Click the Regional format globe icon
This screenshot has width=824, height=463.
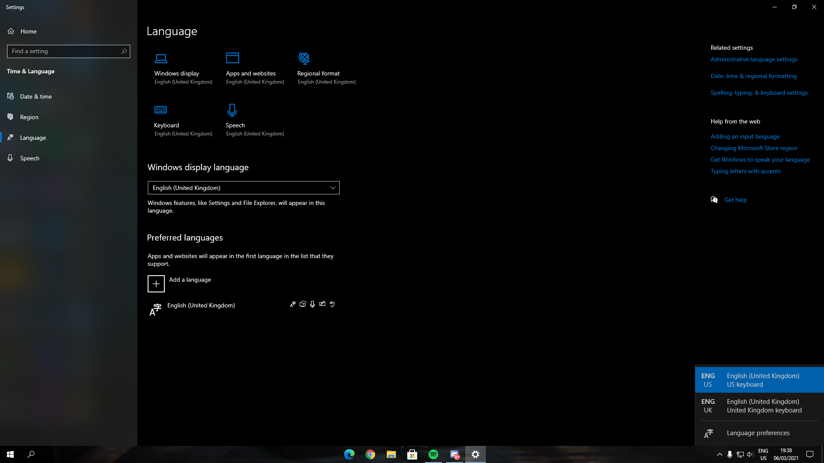click(x=304, y=58)
